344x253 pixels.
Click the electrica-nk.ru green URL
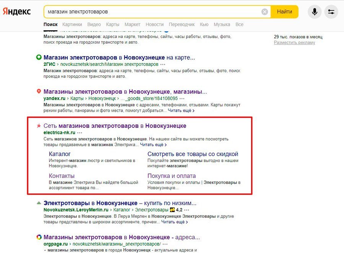click(60, 133)
